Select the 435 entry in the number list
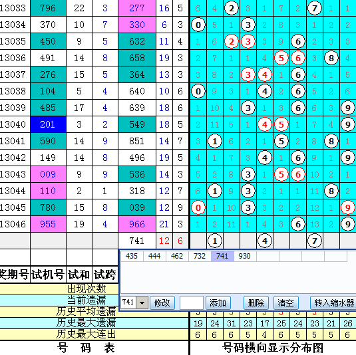The width and height of the screenshot is (356, 355). (132, 256)
